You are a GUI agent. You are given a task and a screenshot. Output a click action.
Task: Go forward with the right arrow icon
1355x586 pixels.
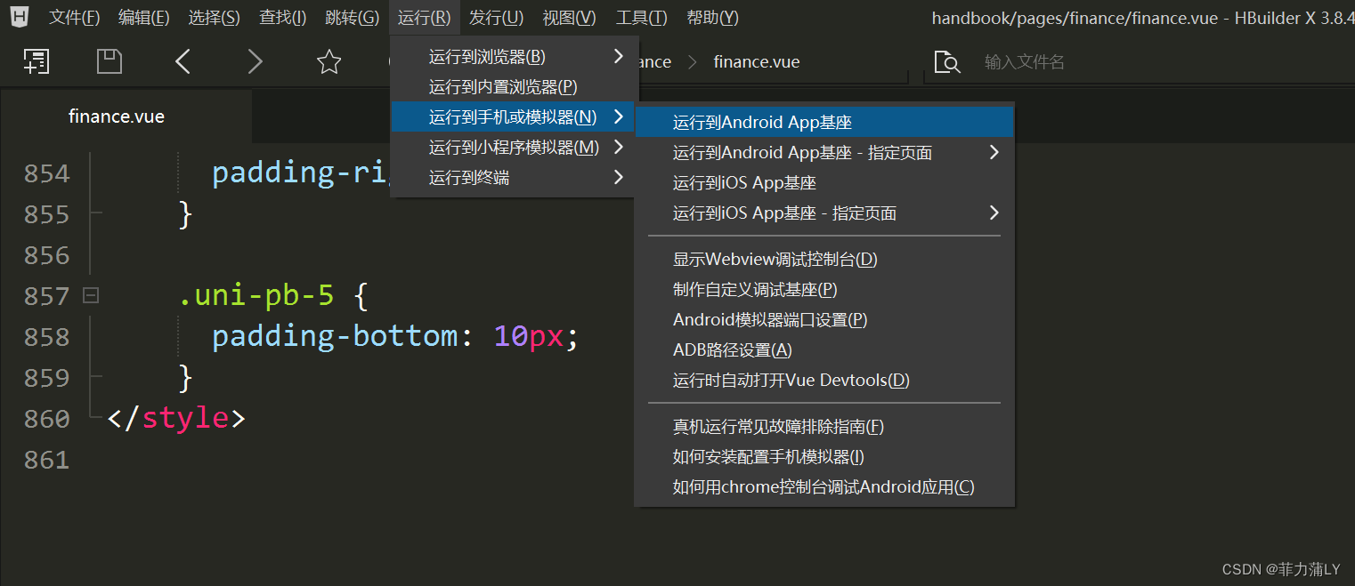(255, 61)
